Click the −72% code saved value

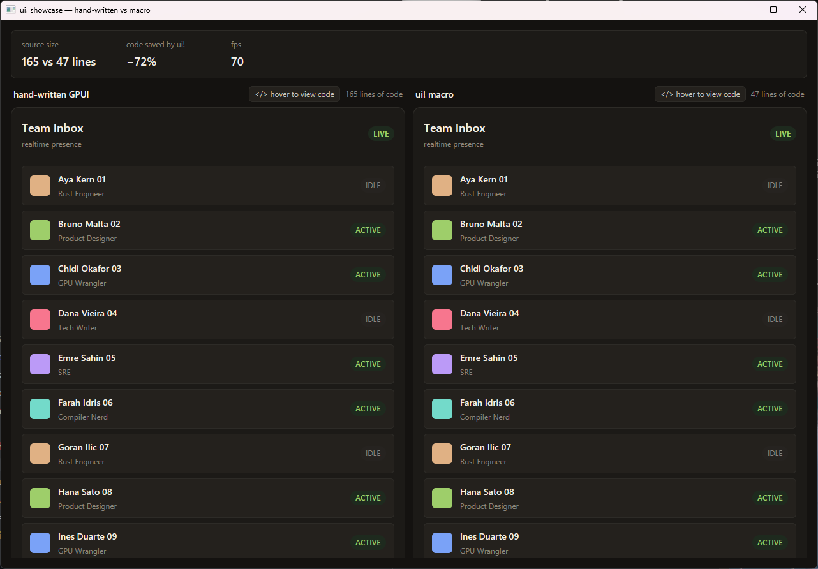[x=142, y=62]
